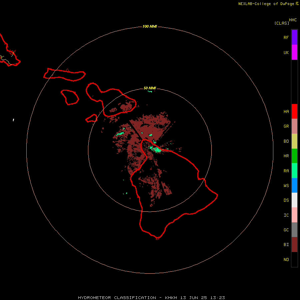This screenshot has width=300, height=300.
Task: Click the WS blue legend swatch
Action: point(294,185)
